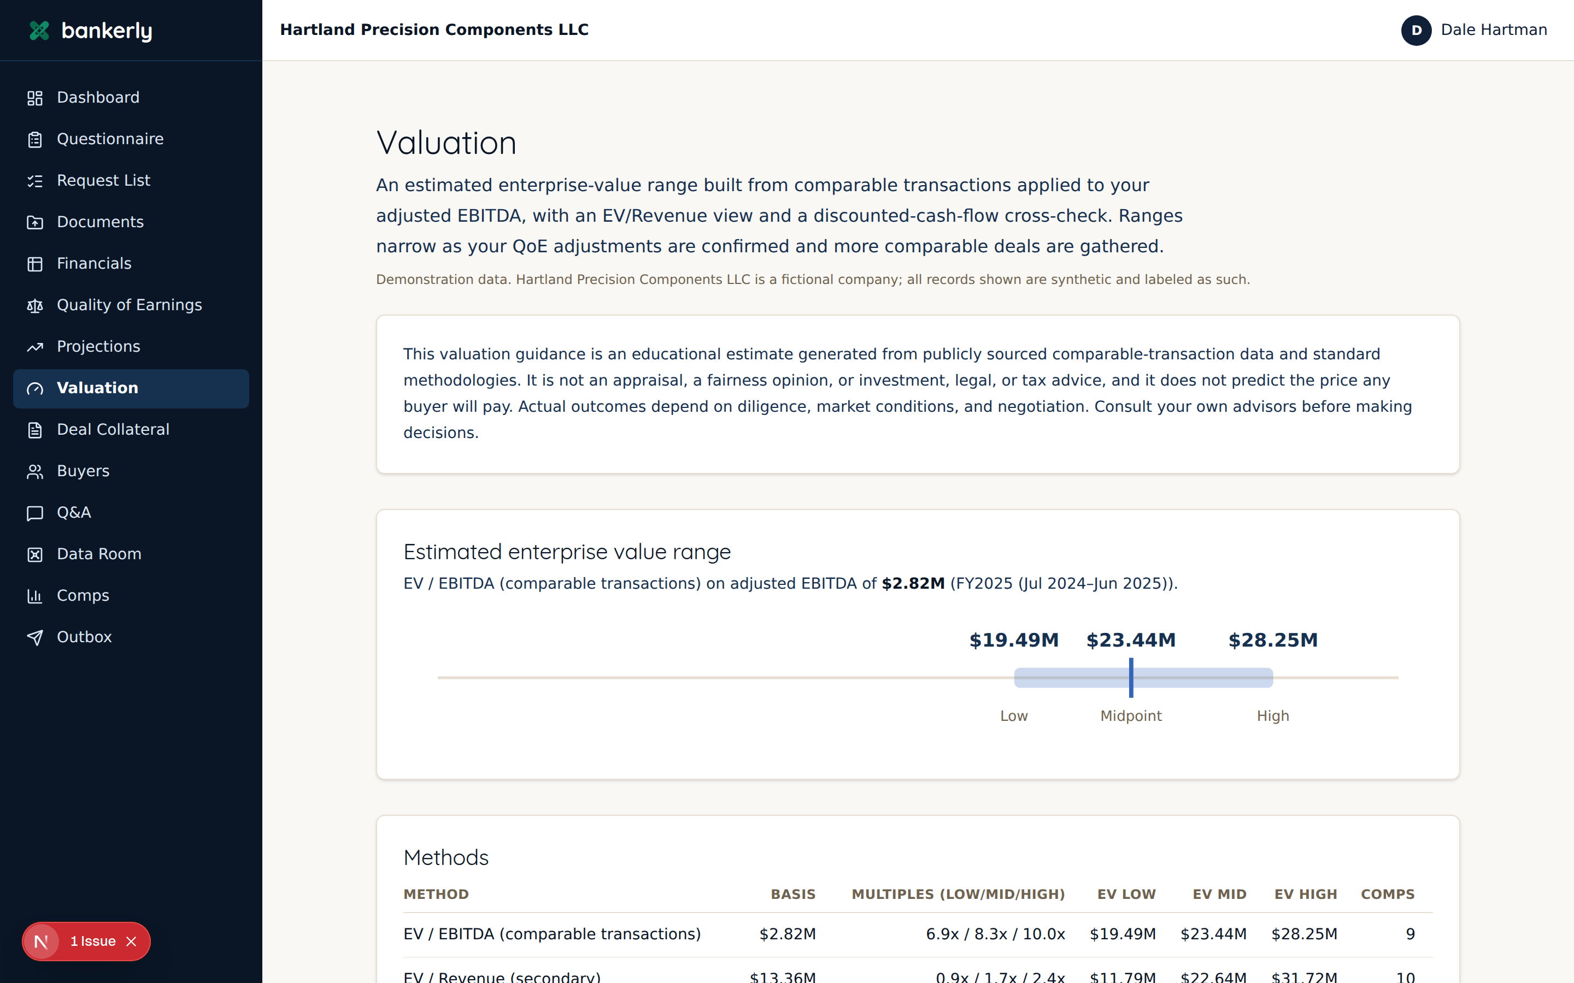Screen dimensions: 1574x983
Task: Click the EV MID column header
Action: click(1219, 895)
